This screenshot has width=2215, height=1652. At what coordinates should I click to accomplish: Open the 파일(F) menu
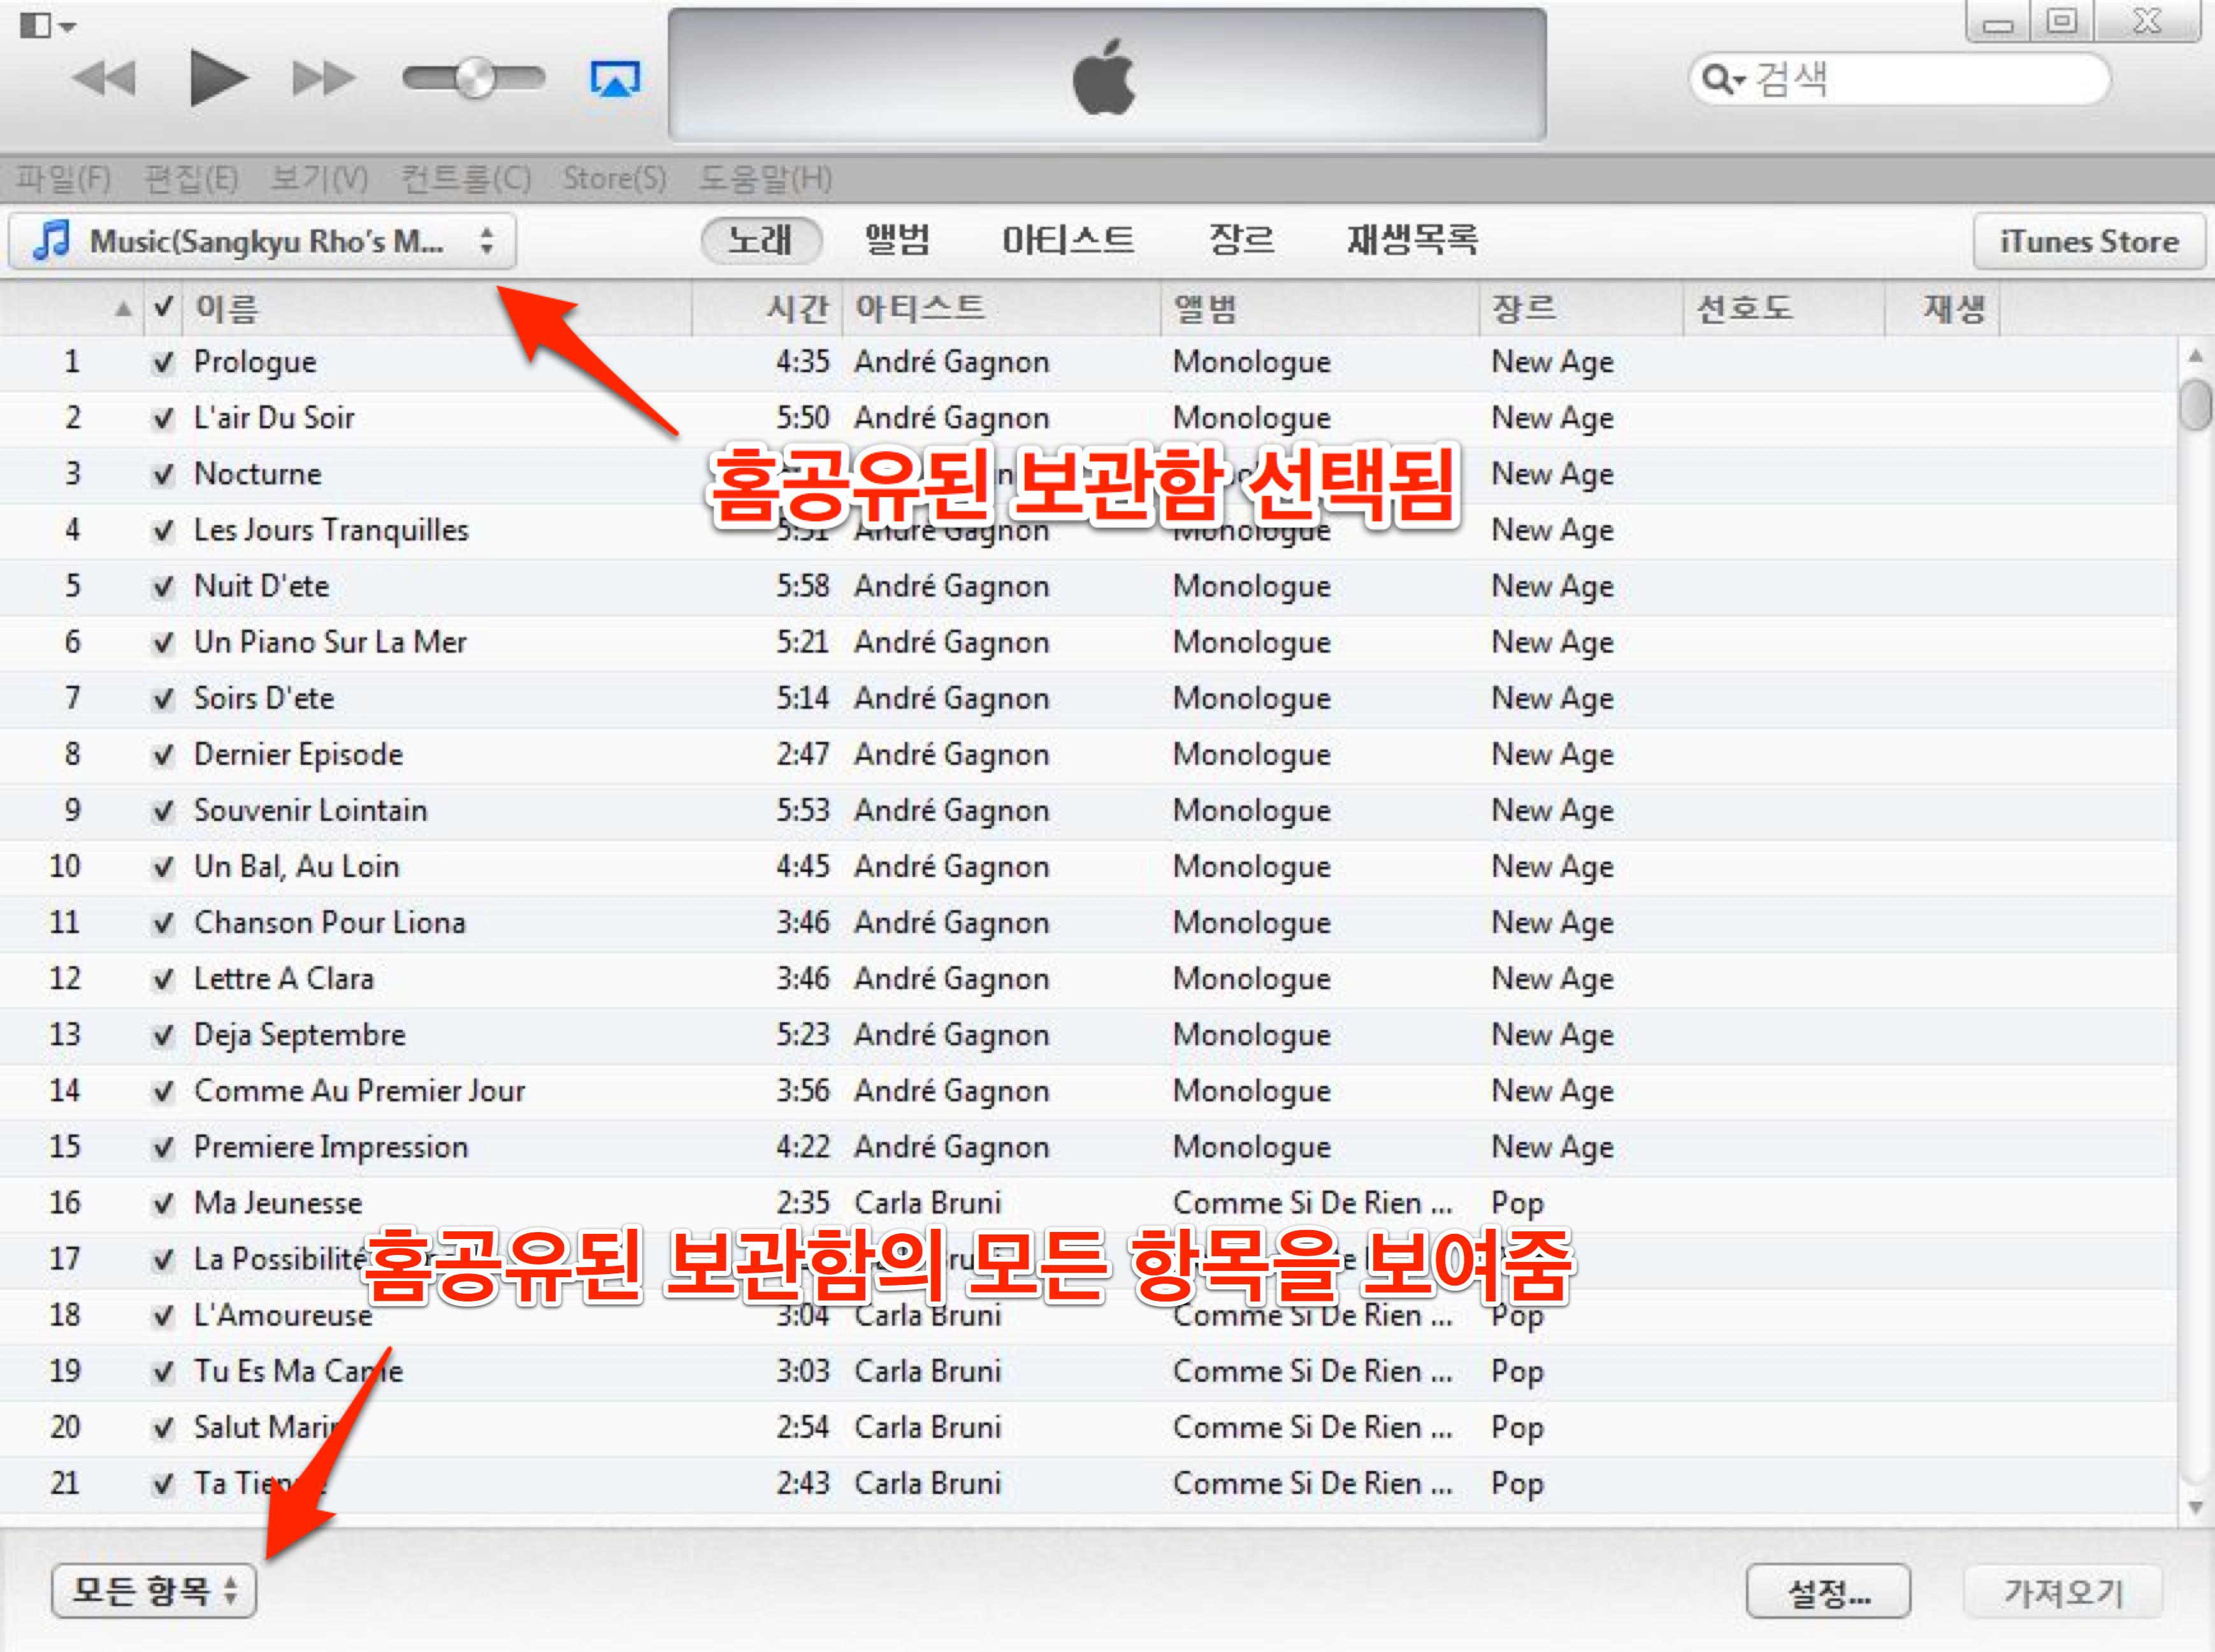tap(63, 179)
